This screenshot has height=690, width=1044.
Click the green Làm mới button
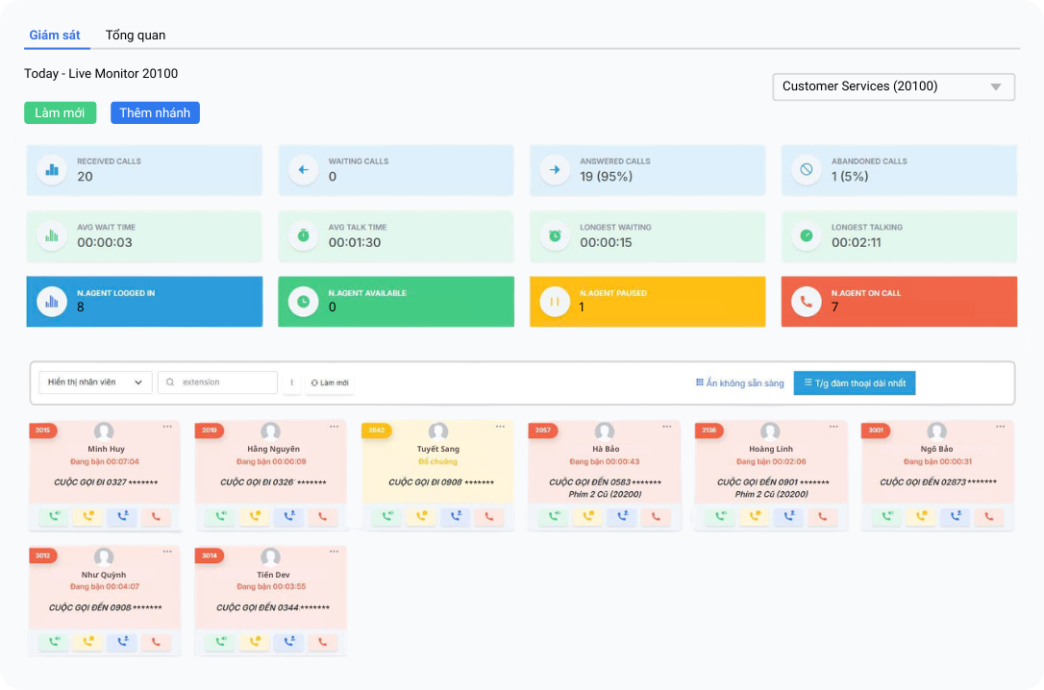pyautogui.click(x=60, y=113)
